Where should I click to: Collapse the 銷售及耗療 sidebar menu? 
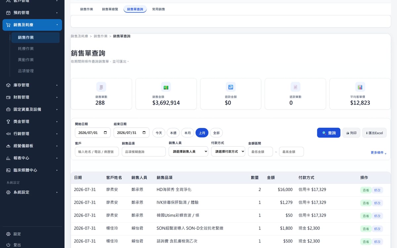pyautogui.click(x=57, y=25)
